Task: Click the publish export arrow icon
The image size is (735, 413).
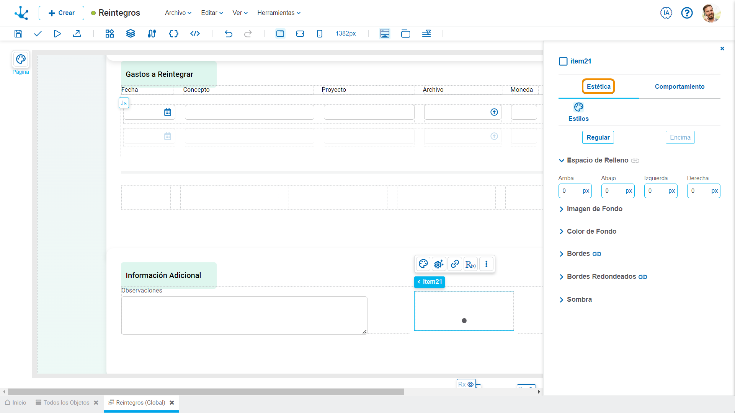Action: [77, 34]
